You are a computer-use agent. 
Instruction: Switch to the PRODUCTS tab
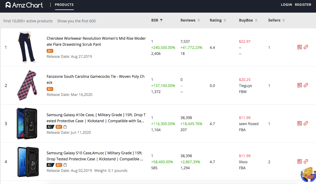pos(64,5)
